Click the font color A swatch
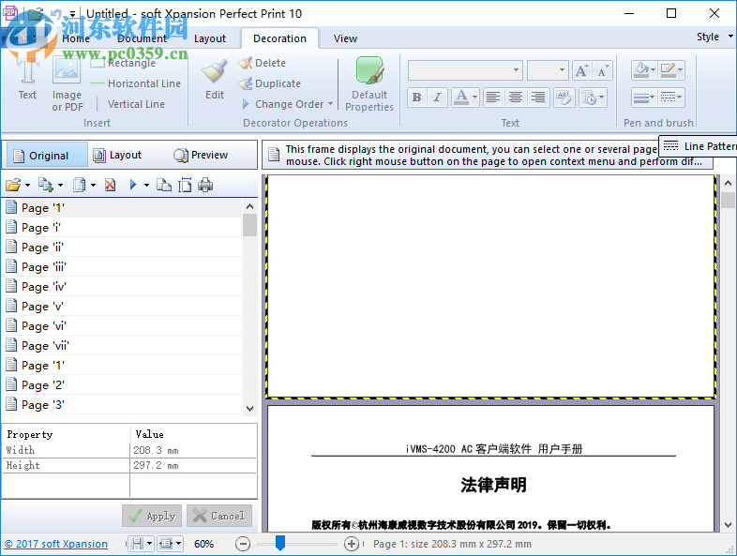Screen dimensions: 737x556 [x=461, y=98]
